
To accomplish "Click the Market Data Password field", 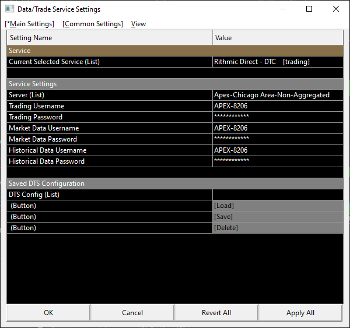I will [277, 139].
